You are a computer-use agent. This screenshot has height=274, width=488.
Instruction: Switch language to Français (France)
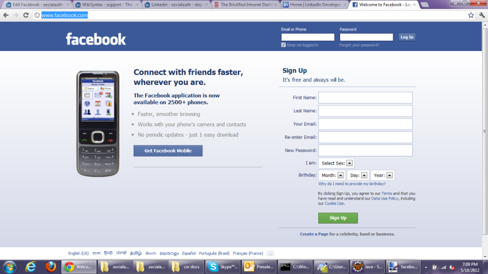(x=248, y=253)
